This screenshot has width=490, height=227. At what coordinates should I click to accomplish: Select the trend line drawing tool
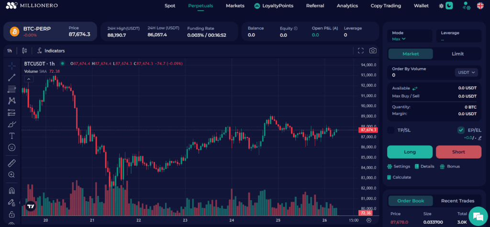[x=12, y=77]
